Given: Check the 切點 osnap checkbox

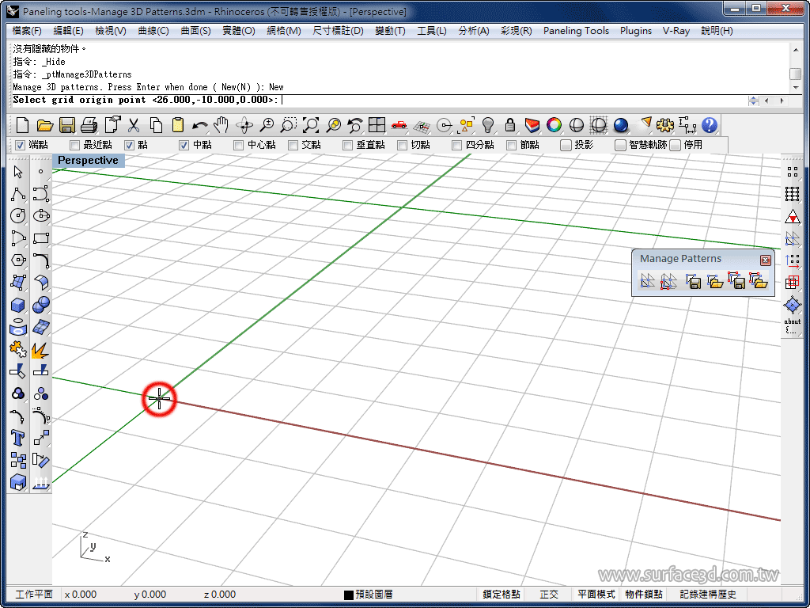Looking at the screenshot, I should point(403,146).
